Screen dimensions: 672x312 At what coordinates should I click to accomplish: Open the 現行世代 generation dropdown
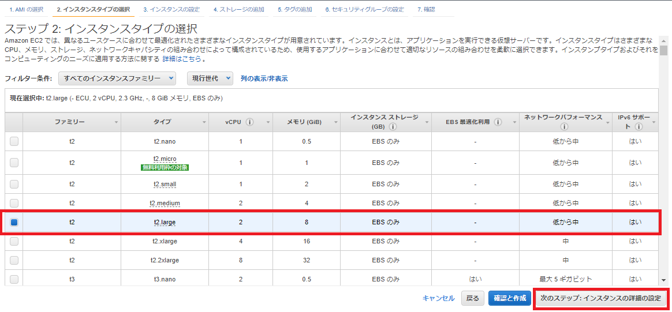point(210,78)
